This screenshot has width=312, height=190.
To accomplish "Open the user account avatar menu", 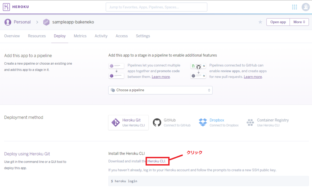I will tap(305, 7).
